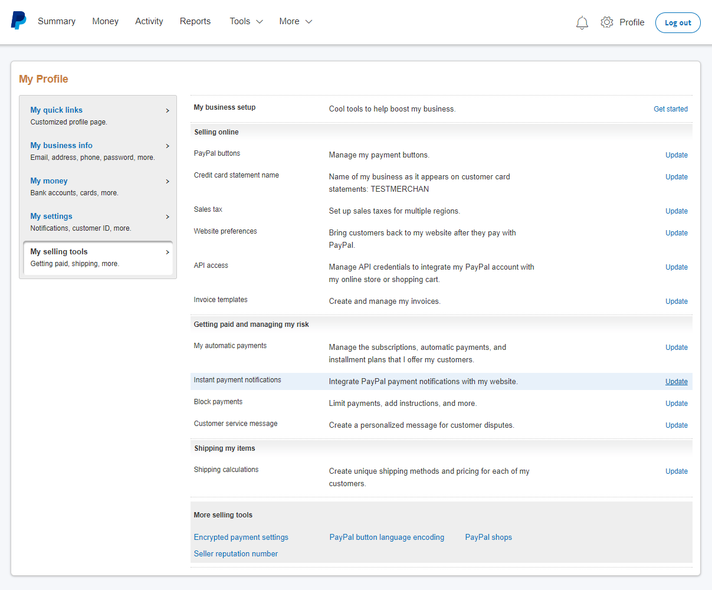Click the chevron beside My business info

pyautogui.click(x=168, y=146)
